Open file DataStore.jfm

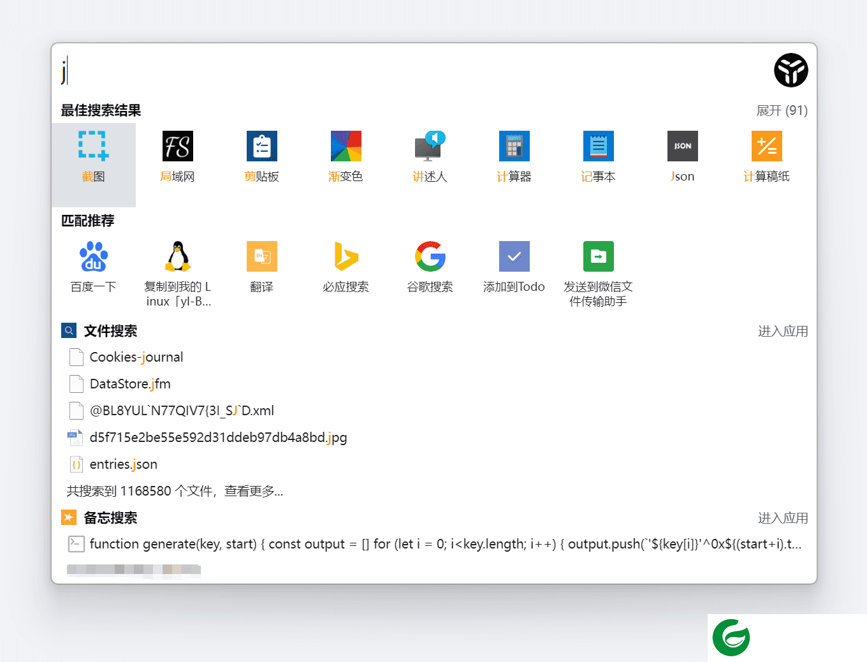434,384
